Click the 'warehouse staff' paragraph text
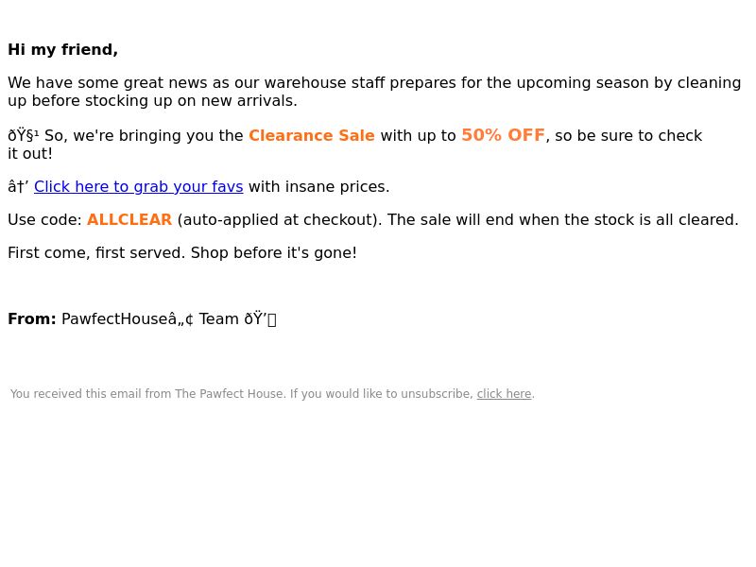This screenshot has height=567, width=756. 374,92
